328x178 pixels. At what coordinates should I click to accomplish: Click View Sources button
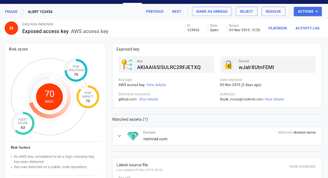tap(302, 167)
